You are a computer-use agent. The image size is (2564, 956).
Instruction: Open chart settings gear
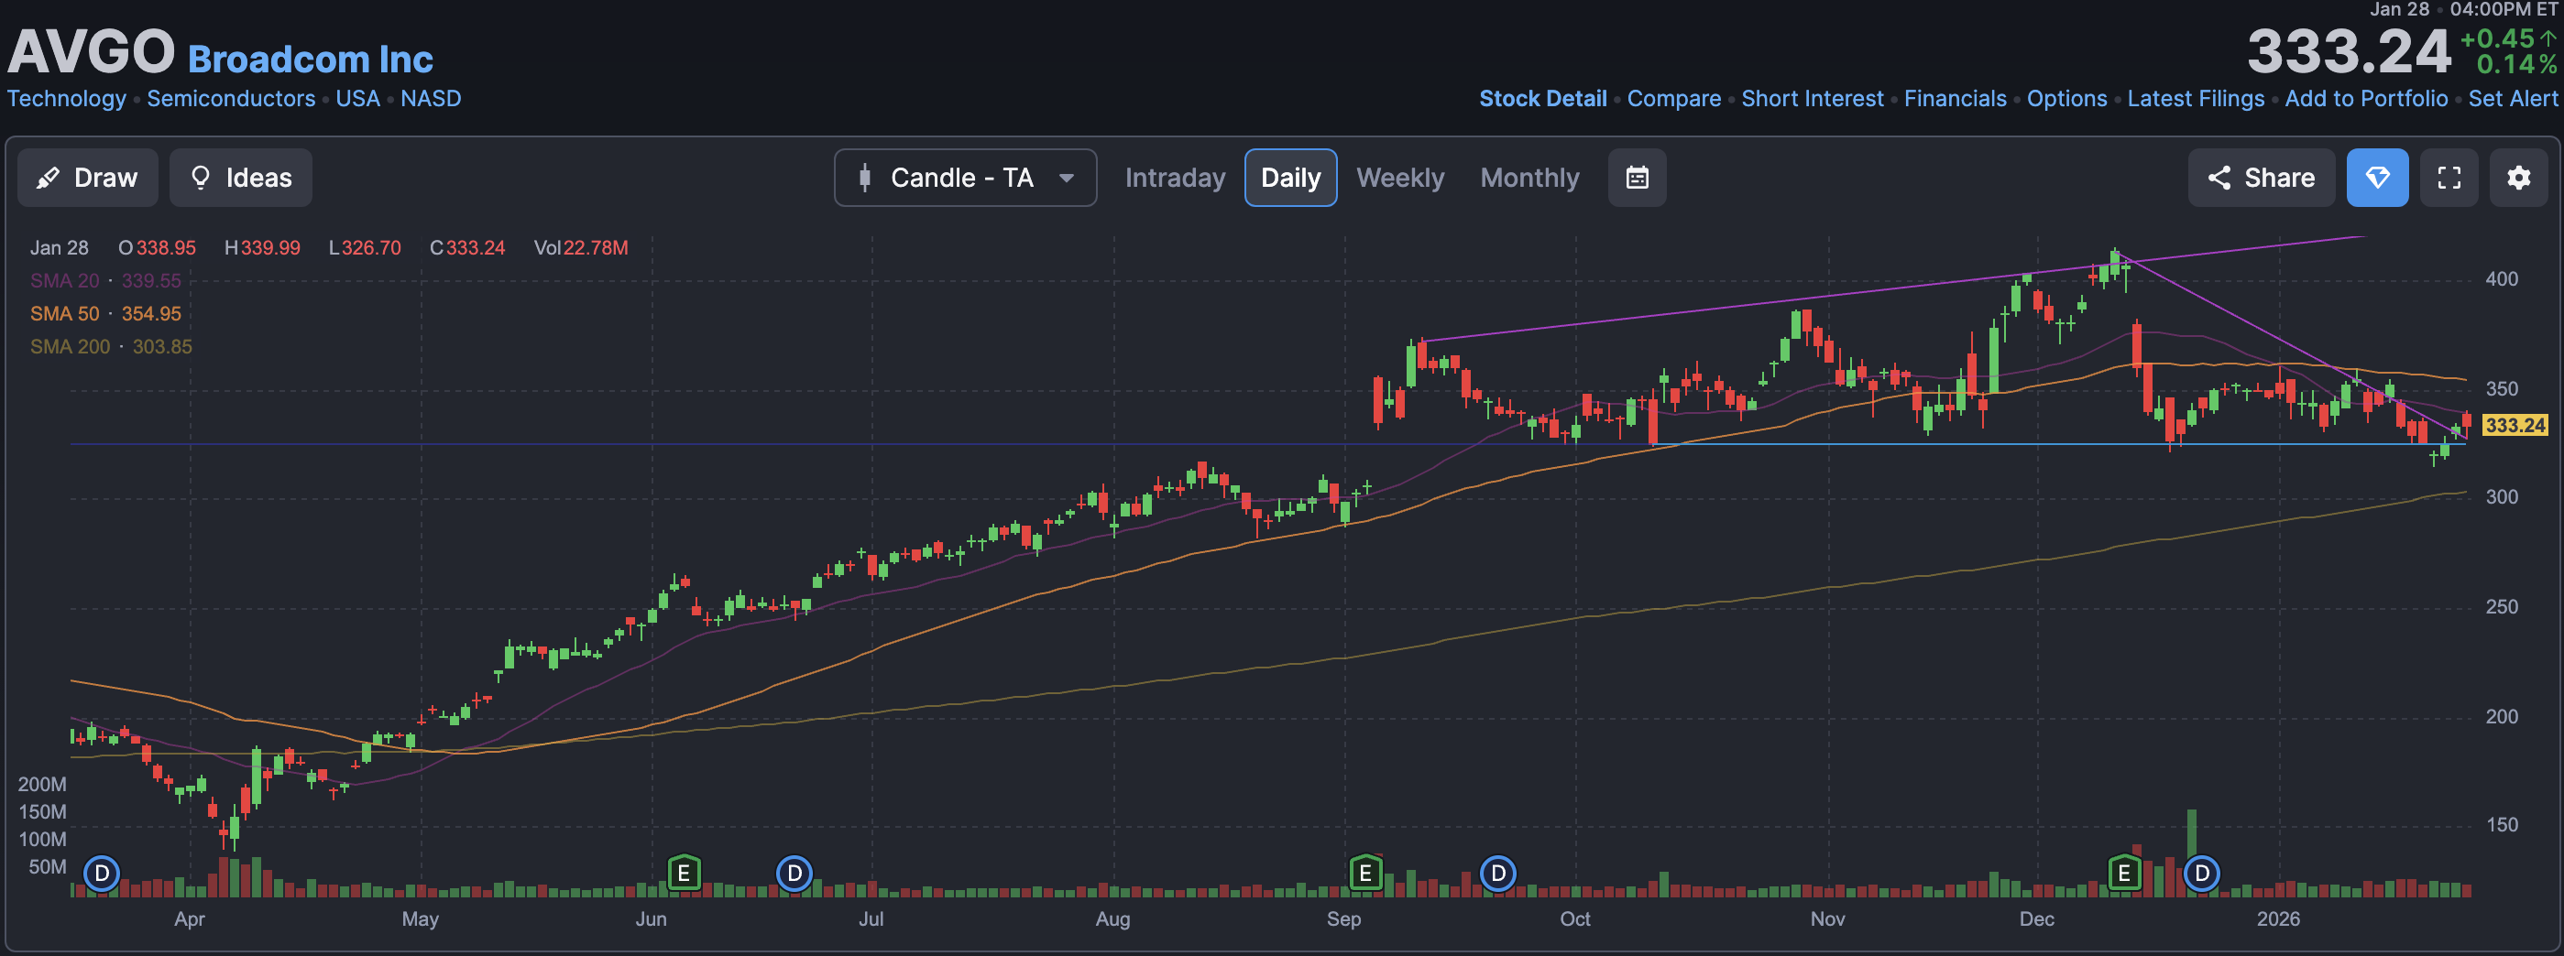pos(2518,178)
